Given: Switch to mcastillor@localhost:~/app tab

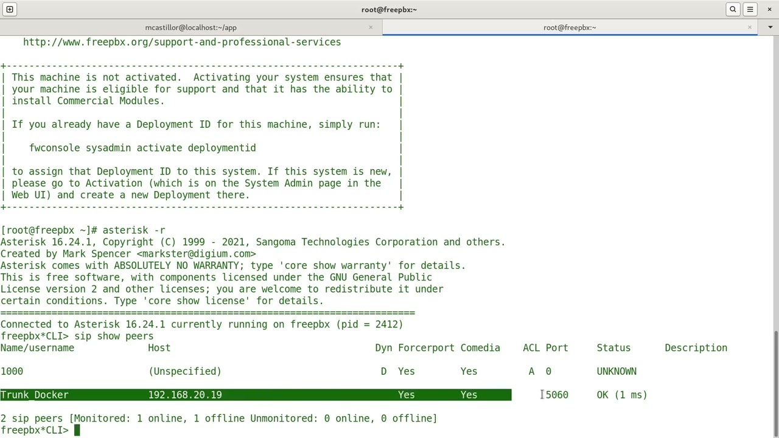Looking at the screenshot, I should [x=190, y=27].
